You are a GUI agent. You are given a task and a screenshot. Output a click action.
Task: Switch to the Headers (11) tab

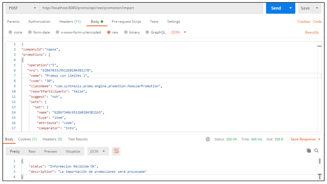(x=70, y=22)
